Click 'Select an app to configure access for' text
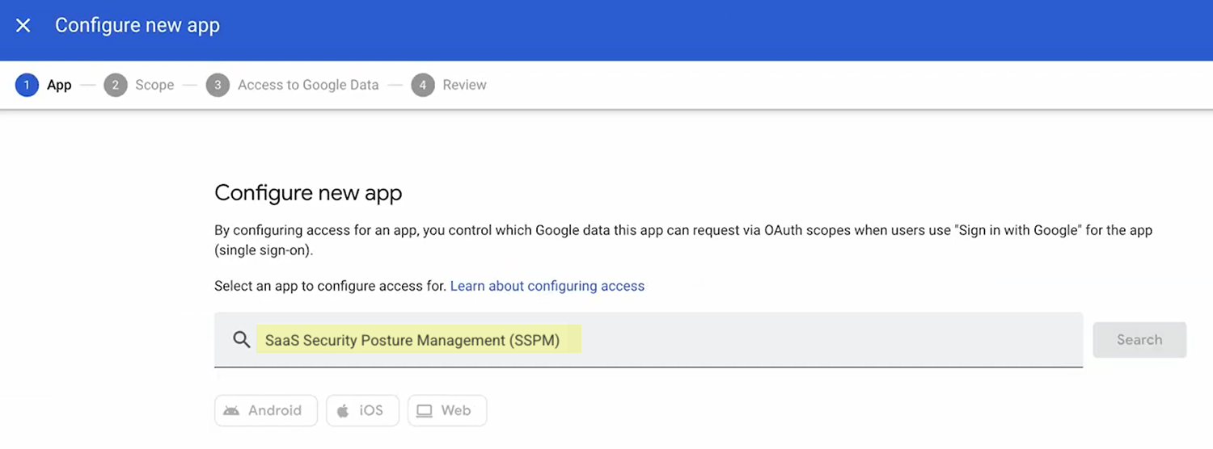 [330, 286]
